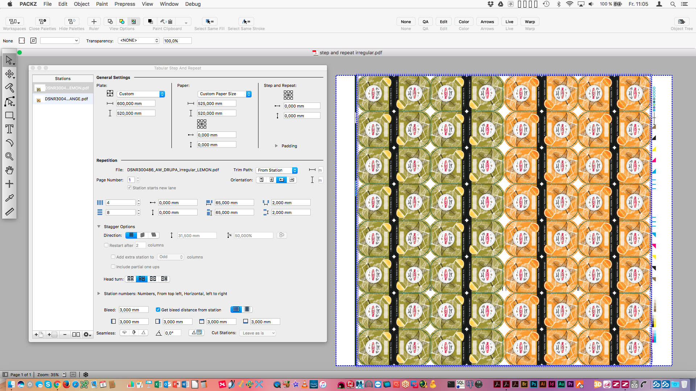
Task: Switch to the QA workspace button
Action: (x=425, y=22)
